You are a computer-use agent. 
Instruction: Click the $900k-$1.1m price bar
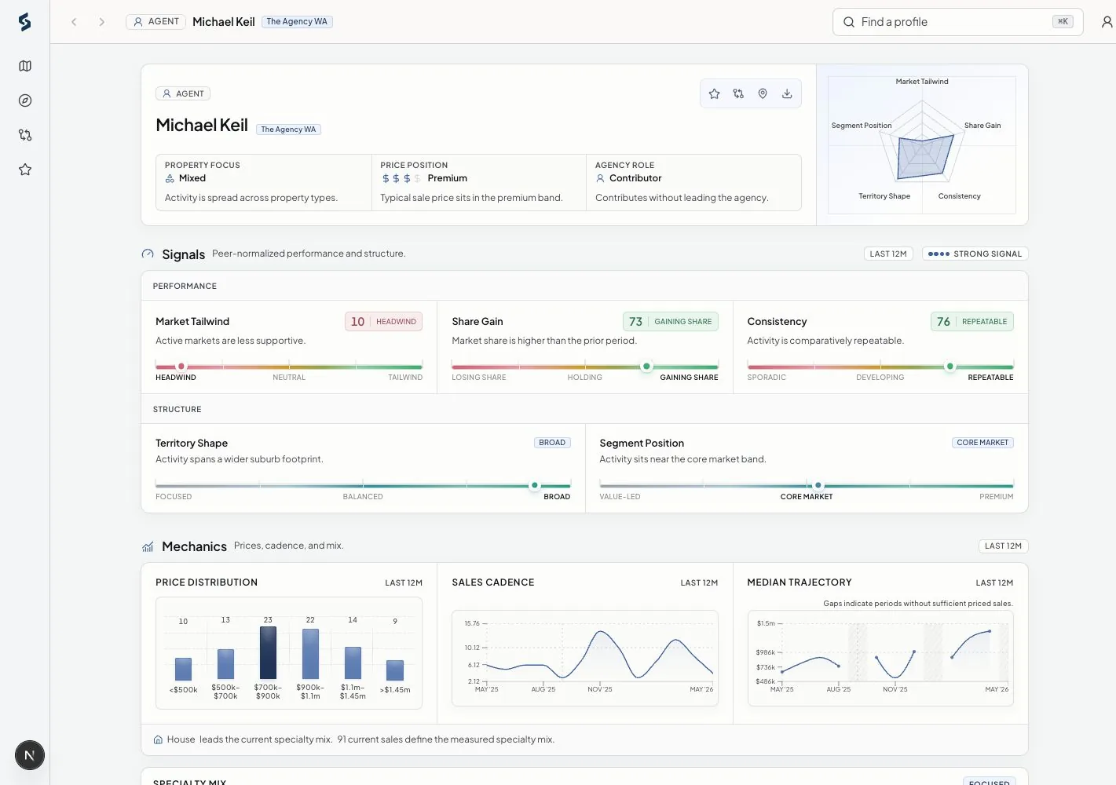310,655
